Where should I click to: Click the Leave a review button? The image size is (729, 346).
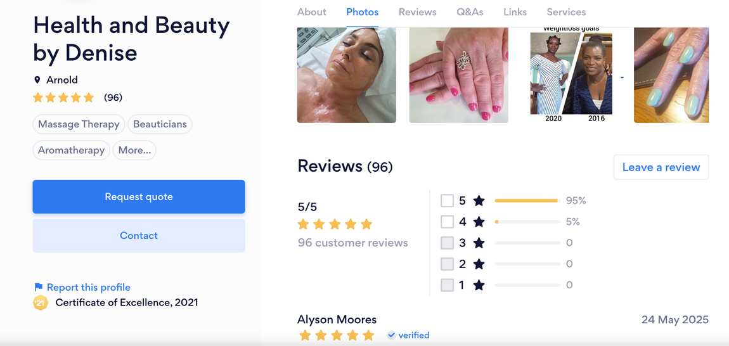tap(661, 167)
